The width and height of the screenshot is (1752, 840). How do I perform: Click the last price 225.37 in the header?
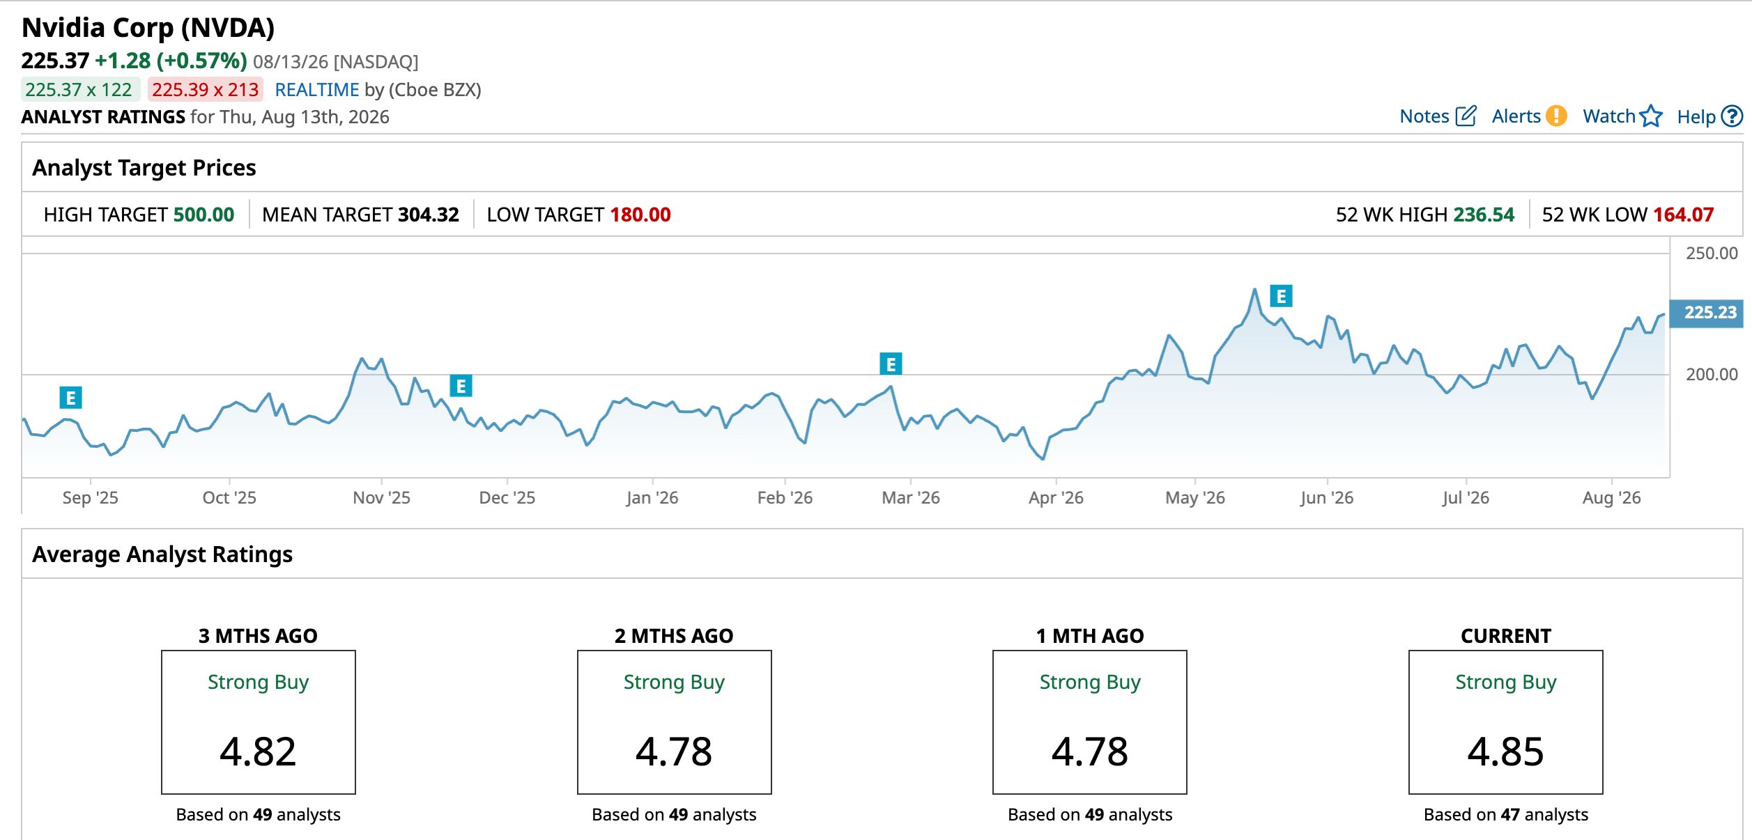point(55,61)
